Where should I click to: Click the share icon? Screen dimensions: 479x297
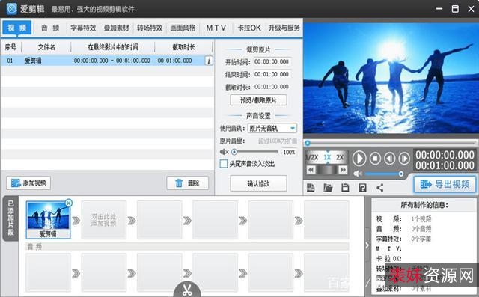[x=379, y=188]
